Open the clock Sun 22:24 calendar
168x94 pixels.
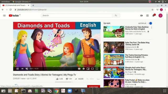84,2
